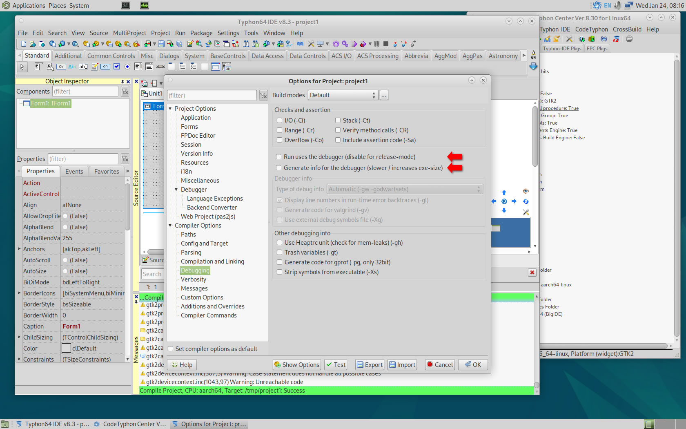This screenshot has height=429, width=686.
Task: Pick the TListBox palette component
Action: point(138,67)
